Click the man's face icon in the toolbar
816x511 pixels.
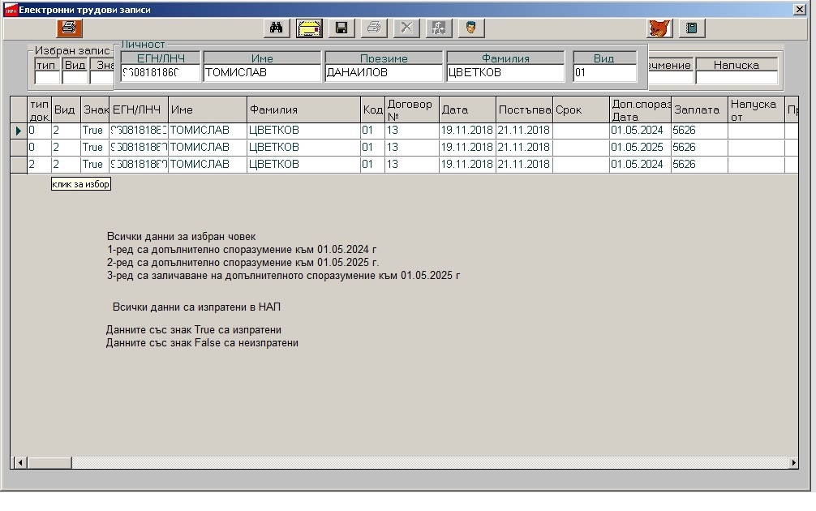(471, 28)
